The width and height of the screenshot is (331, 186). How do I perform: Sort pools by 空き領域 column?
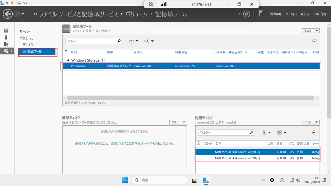[x=273, y=52]
